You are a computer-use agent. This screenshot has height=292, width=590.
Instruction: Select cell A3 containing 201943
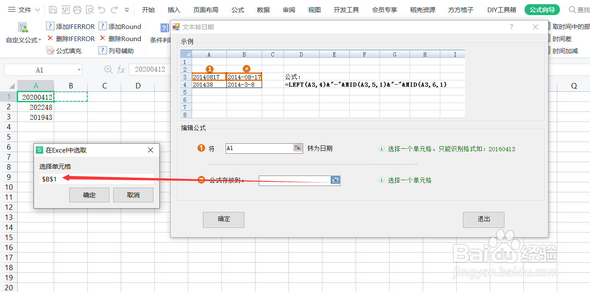pyautogui.click(x=36, y=117)
